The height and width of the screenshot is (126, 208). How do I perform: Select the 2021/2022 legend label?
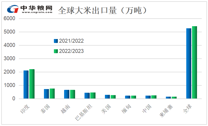(x=71, y=41)
